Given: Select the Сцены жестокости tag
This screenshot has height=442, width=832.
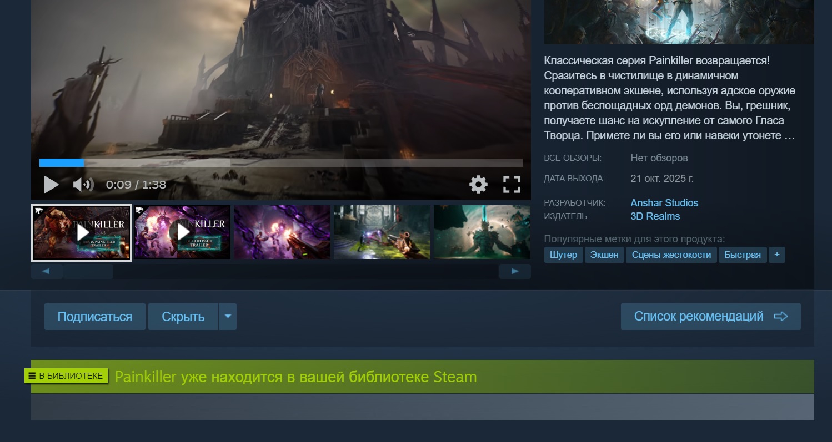Looking at the screenshot, I should pyautogui.click(x=671, y=255).
